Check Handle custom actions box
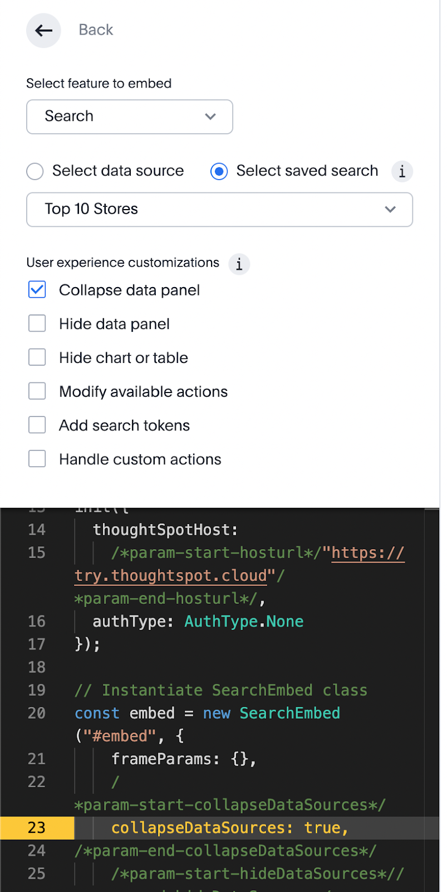The image size is (447, 892). pos(37,459)
